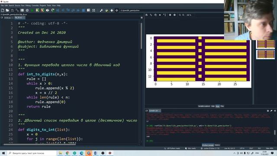
Task: Click the re-run last script icon
Action: pyautogui.click(x=53, y=10)
